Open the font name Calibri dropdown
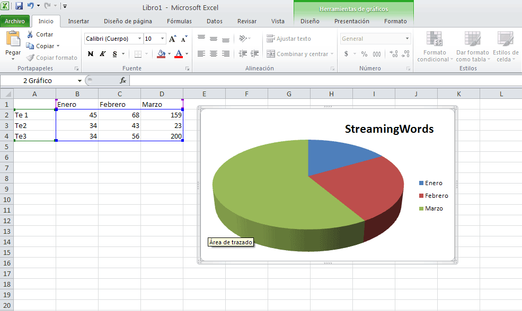Image resolution: width=522 pixels, height=311 pixels. [x=139, y=39]
